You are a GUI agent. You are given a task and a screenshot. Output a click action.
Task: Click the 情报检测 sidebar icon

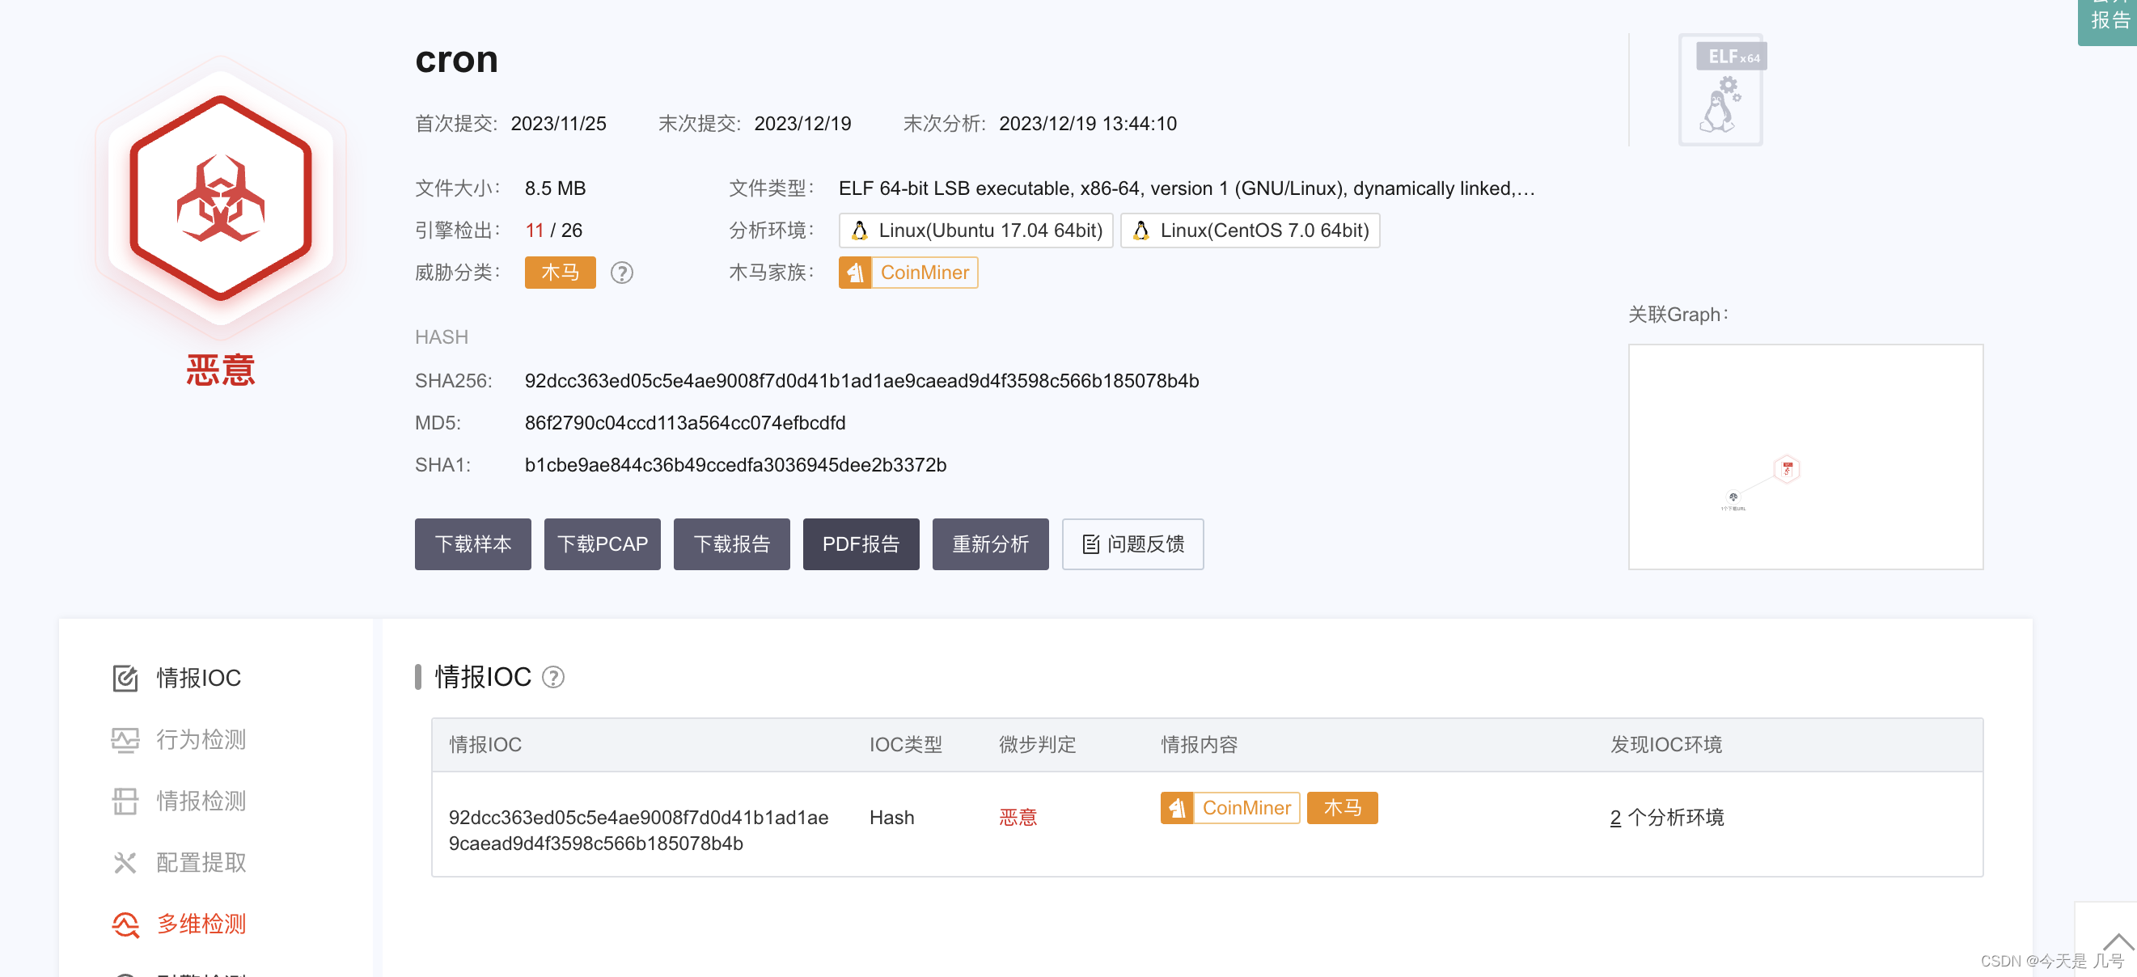point(125,801)
